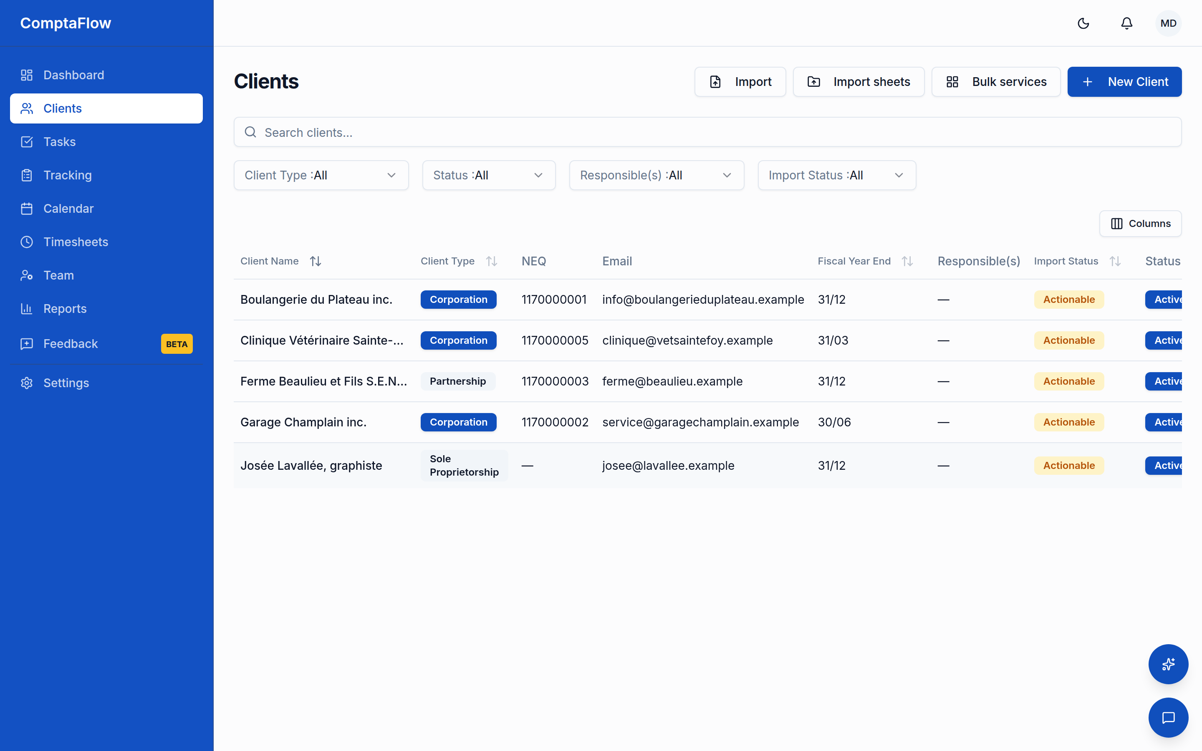Click email clinique@vetsaintefoy.example
The height and width of the screenshot is (751, 1202).
(x=687, y=340)
